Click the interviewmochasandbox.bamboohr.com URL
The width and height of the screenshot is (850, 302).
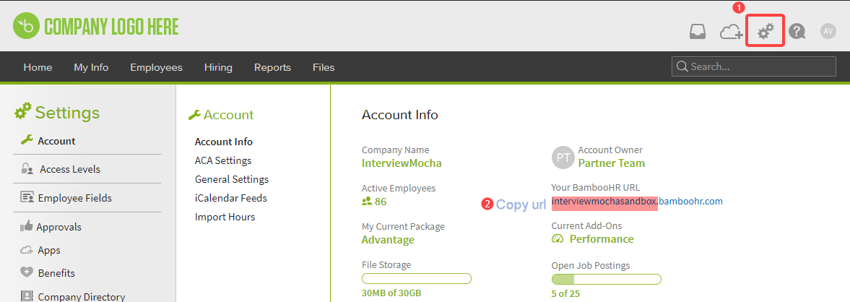click(x=637, y=202)
